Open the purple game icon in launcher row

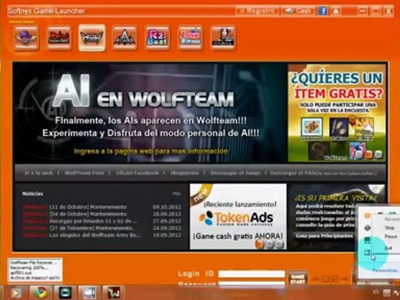point(26,37)
